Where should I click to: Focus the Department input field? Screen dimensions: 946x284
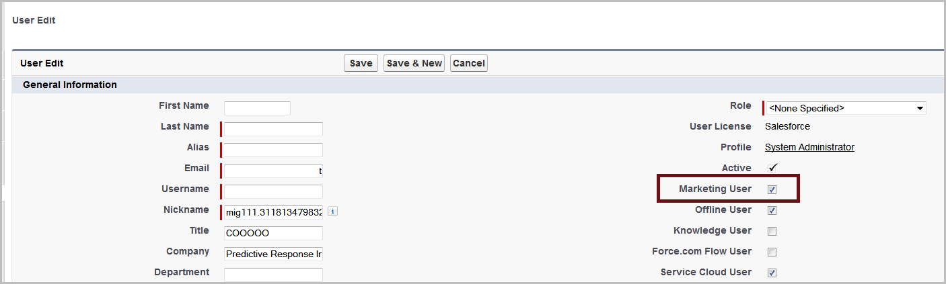coord(273,274)
